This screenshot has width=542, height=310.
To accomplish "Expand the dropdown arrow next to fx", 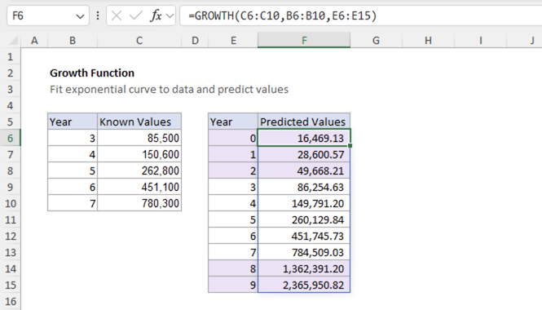I will (170, 16).
